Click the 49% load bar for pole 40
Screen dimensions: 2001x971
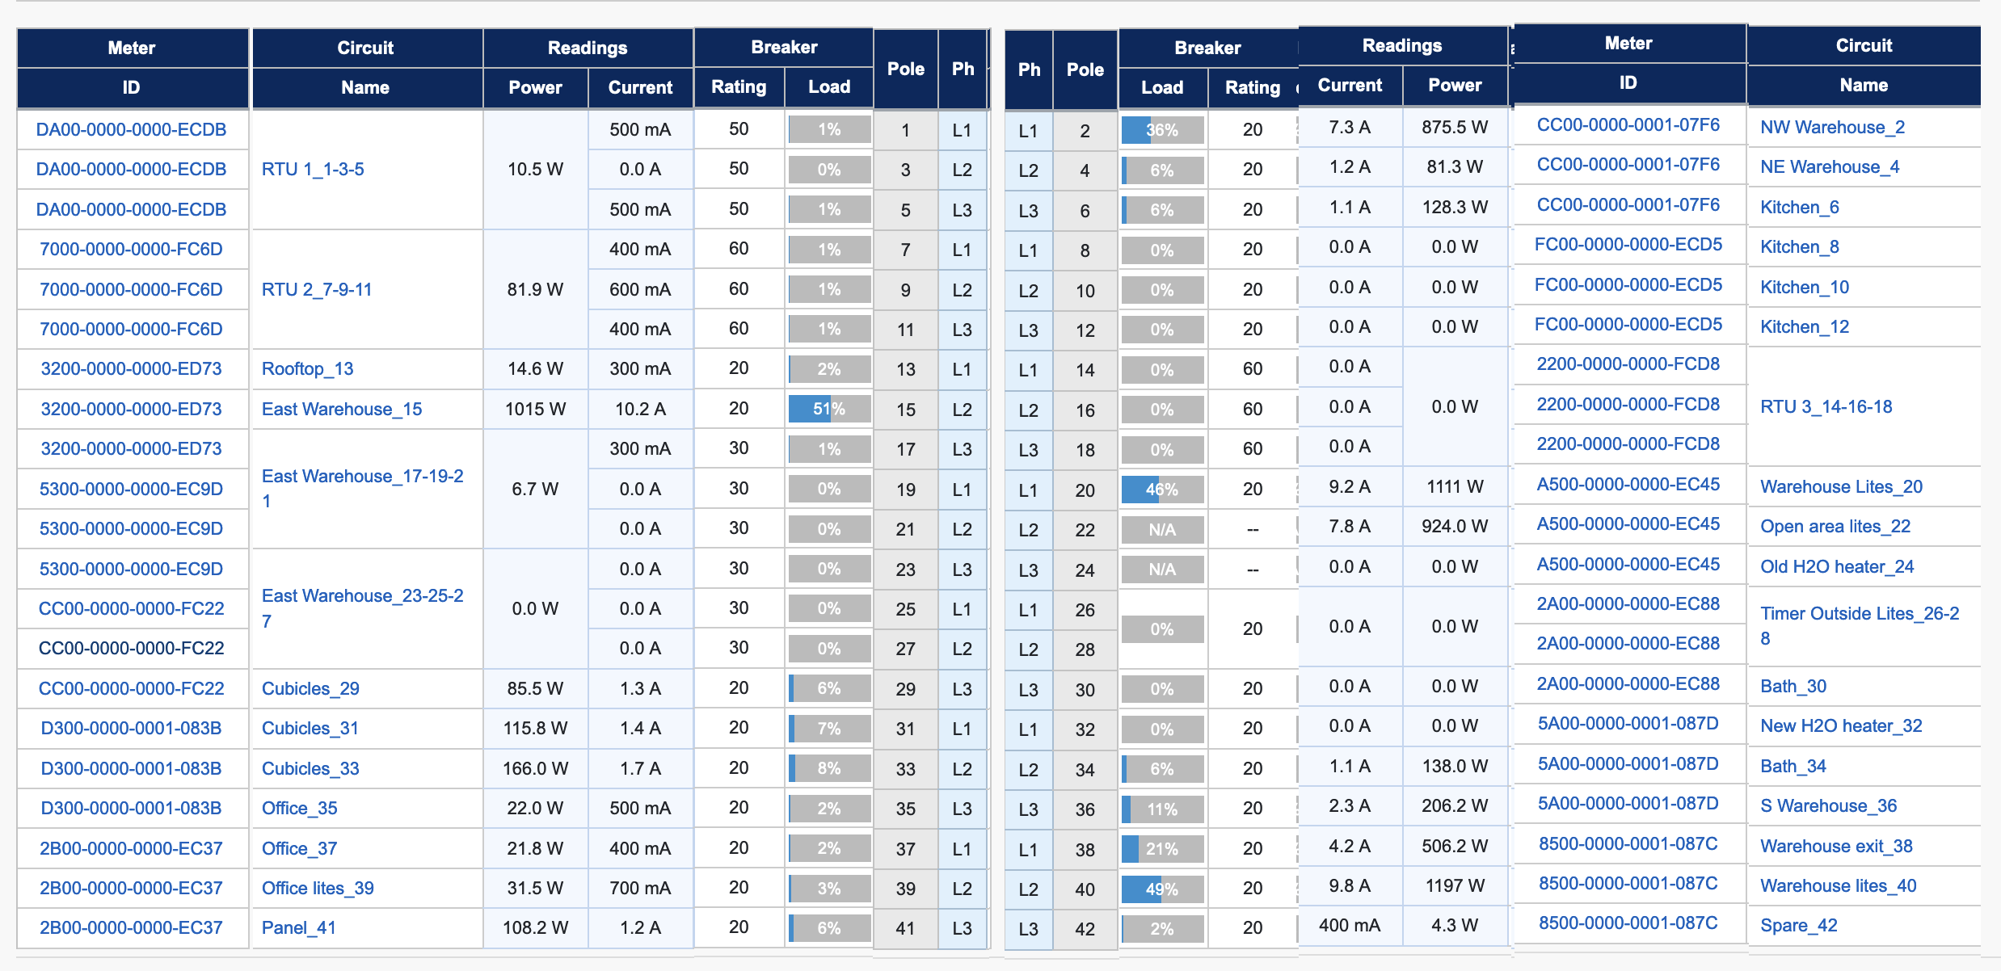(1161, 889)
